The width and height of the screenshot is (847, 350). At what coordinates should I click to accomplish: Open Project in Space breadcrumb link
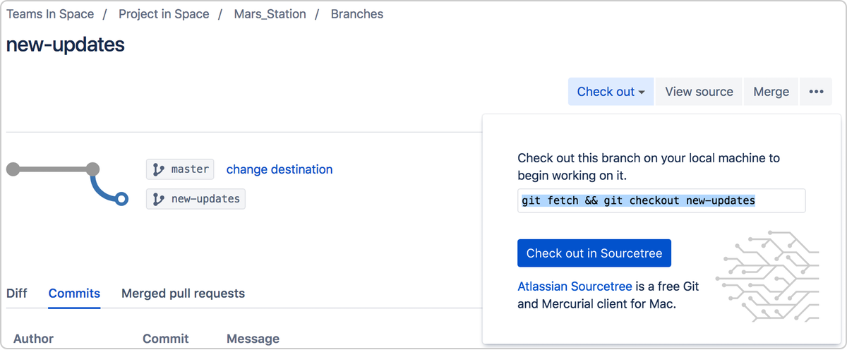point(164,14)
